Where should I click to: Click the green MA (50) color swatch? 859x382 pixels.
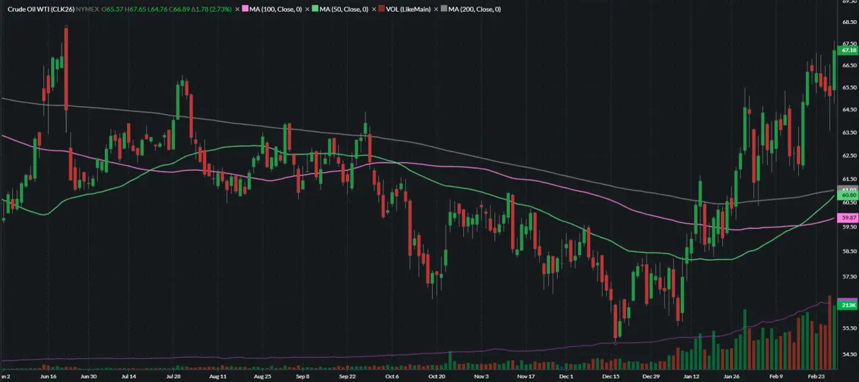coord(314,9)
